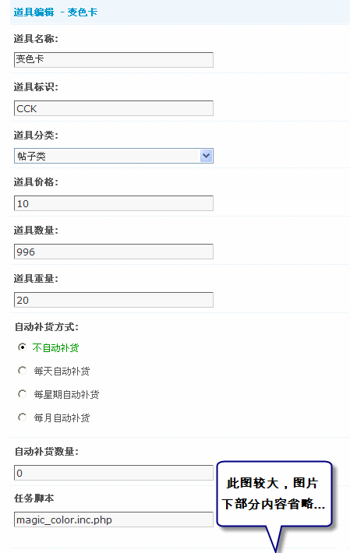Select the 每天自动补货 radio button
Image resolution: width=350 pixels, height=553 pixels.
(x=23, y=371)
